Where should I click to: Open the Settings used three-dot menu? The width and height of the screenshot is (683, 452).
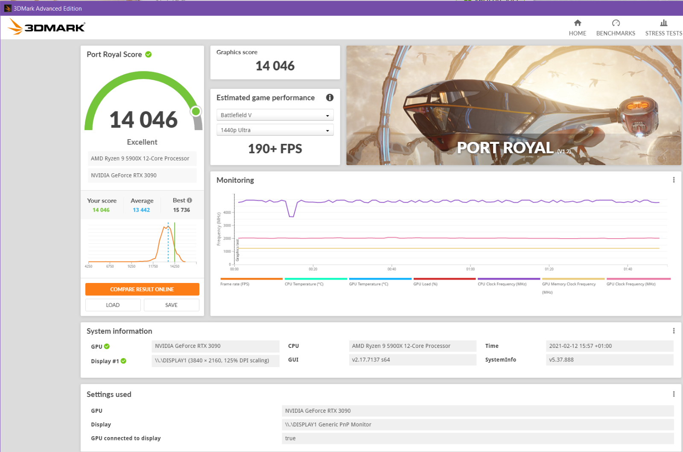coord(674,394)
